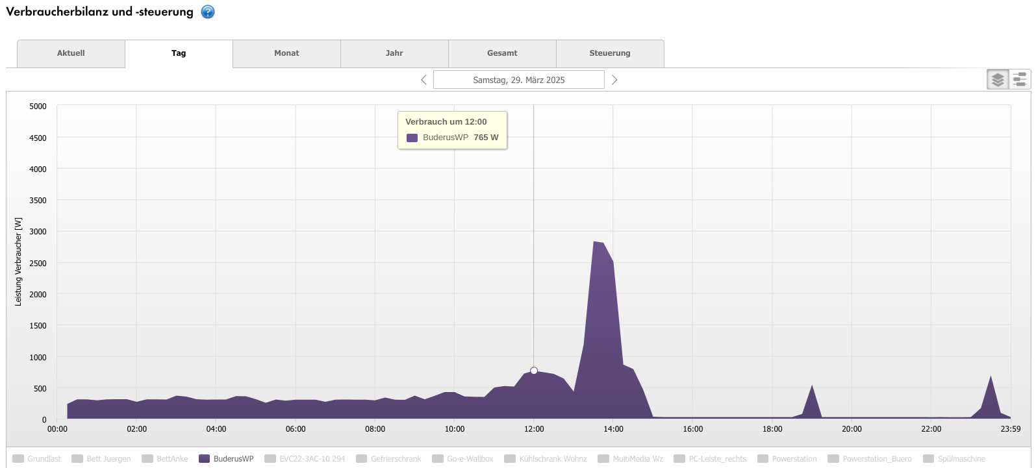Image resolution: width=1036 pixels, height=468 pixels.
Task: Select the Tag tab
Action: pyautogui.click(x=179, y=53)
